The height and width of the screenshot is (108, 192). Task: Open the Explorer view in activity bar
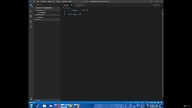click(31, 6)
